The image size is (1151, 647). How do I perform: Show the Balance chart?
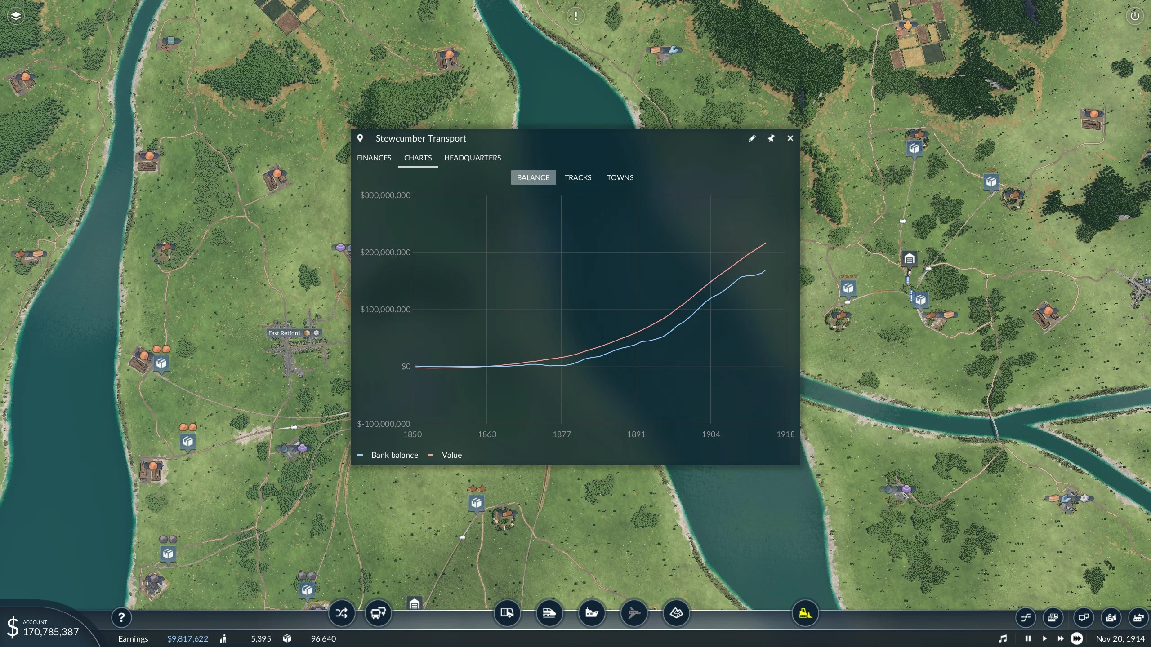[x=533, y=177]
